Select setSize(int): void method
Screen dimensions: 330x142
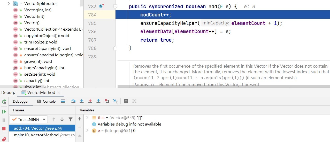pos(40,74)
